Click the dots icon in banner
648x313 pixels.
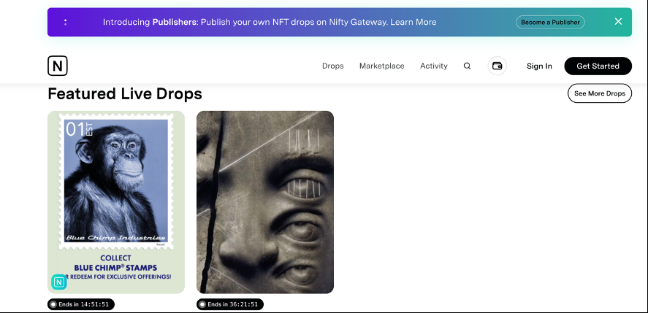65,22
